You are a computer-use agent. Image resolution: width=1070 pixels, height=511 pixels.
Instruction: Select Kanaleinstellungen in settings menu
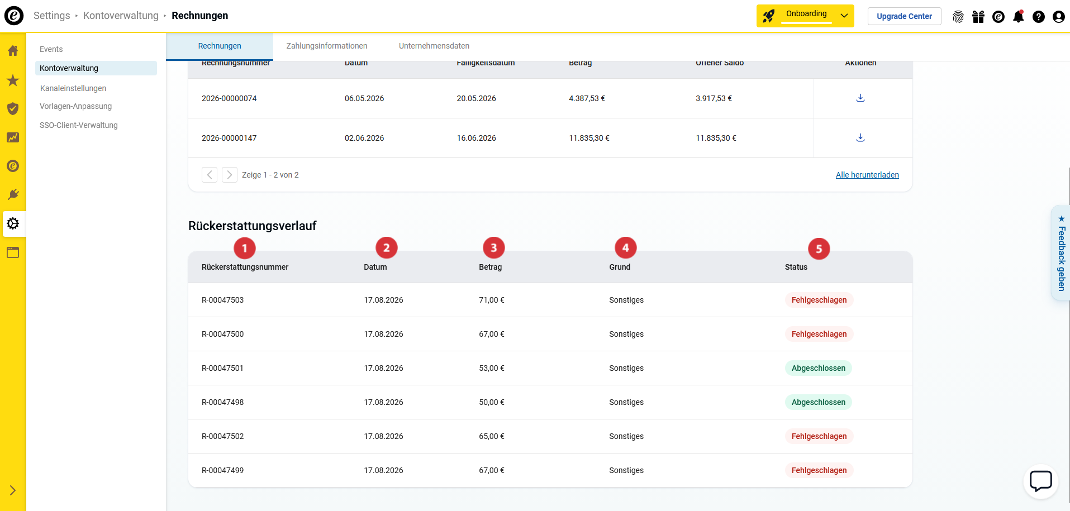pyautogui.click(x=73, y=88)
